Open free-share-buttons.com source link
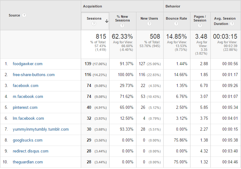The width and height of the screenshot is (241, 169). point(34,75)
